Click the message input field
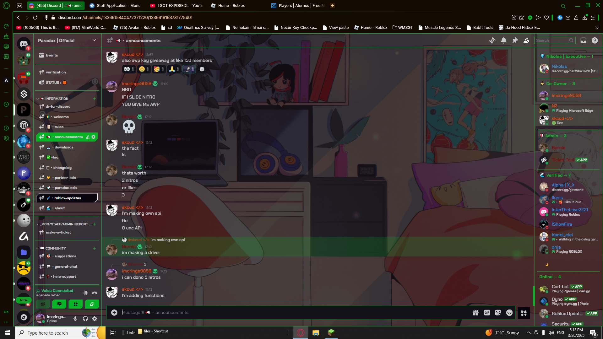 pyautogui.click(x=283, y=313)
